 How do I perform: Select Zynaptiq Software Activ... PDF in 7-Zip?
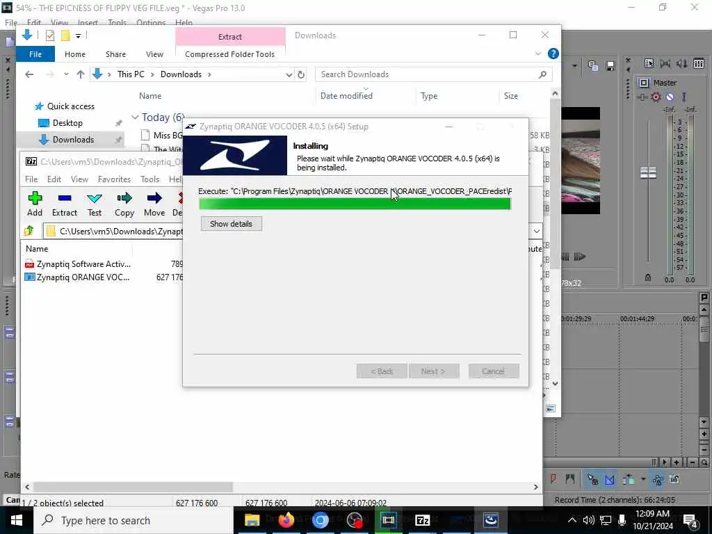click(x=78, y=264)
